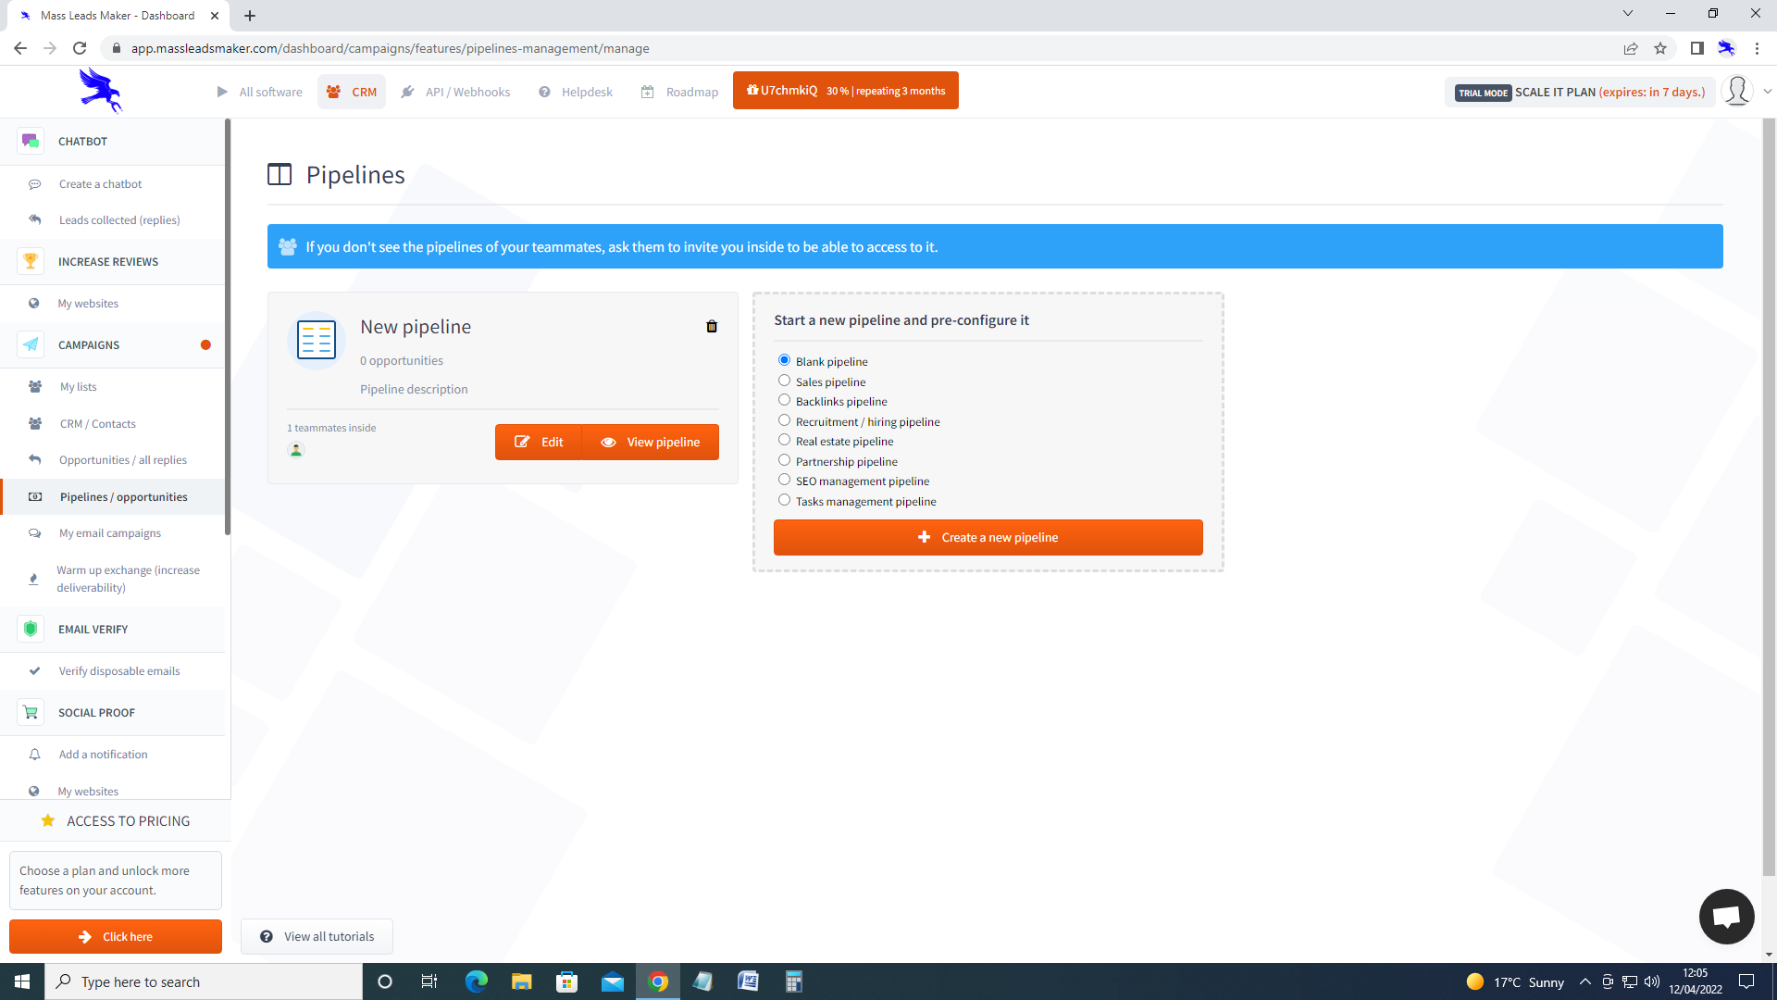Open My email campaigns
This screenshot has height=1000, width=1777.
109,532
